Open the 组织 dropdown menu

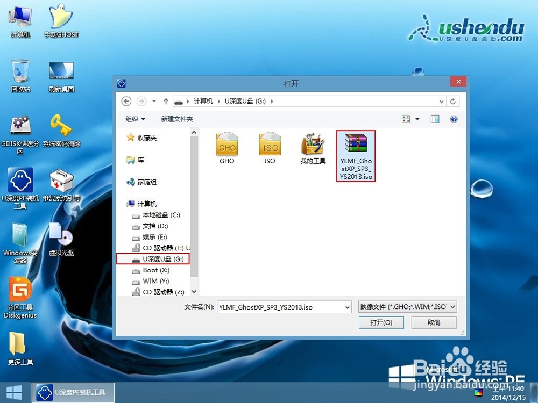point(135,119)
